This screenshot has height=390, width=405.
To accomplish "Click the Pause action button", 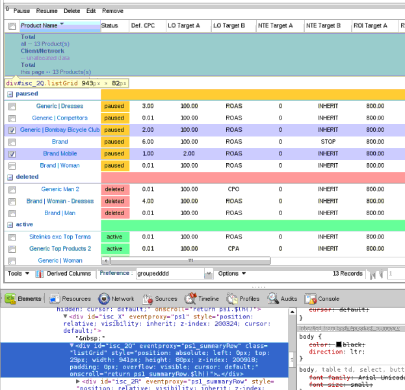I will 21,11.
